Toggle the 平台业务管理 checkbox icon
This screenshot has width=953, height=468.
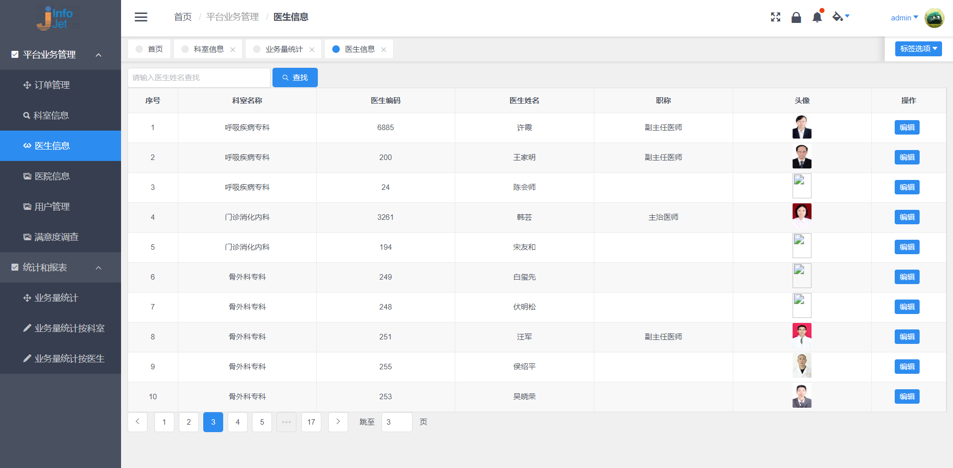pos(15,54)
